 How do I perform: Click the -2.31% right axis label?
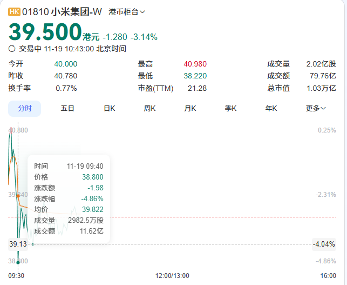[x=326, y=195]
